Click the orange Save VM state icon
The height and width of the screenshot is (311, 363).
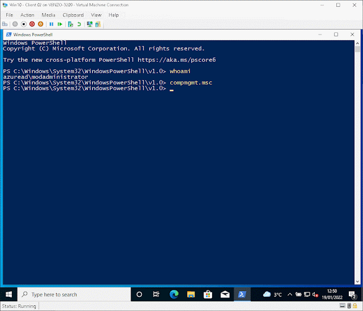[x=40, y=24]
